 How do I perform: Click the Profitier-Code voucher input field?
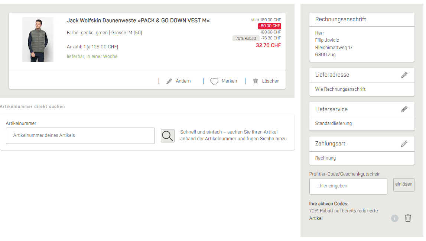[x=348, y=186]
